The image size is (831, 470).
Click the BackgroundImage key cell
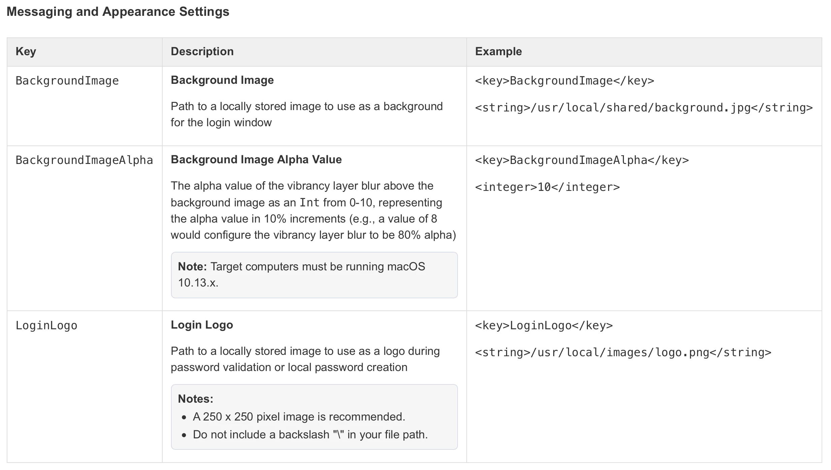[x=67, y=81]
